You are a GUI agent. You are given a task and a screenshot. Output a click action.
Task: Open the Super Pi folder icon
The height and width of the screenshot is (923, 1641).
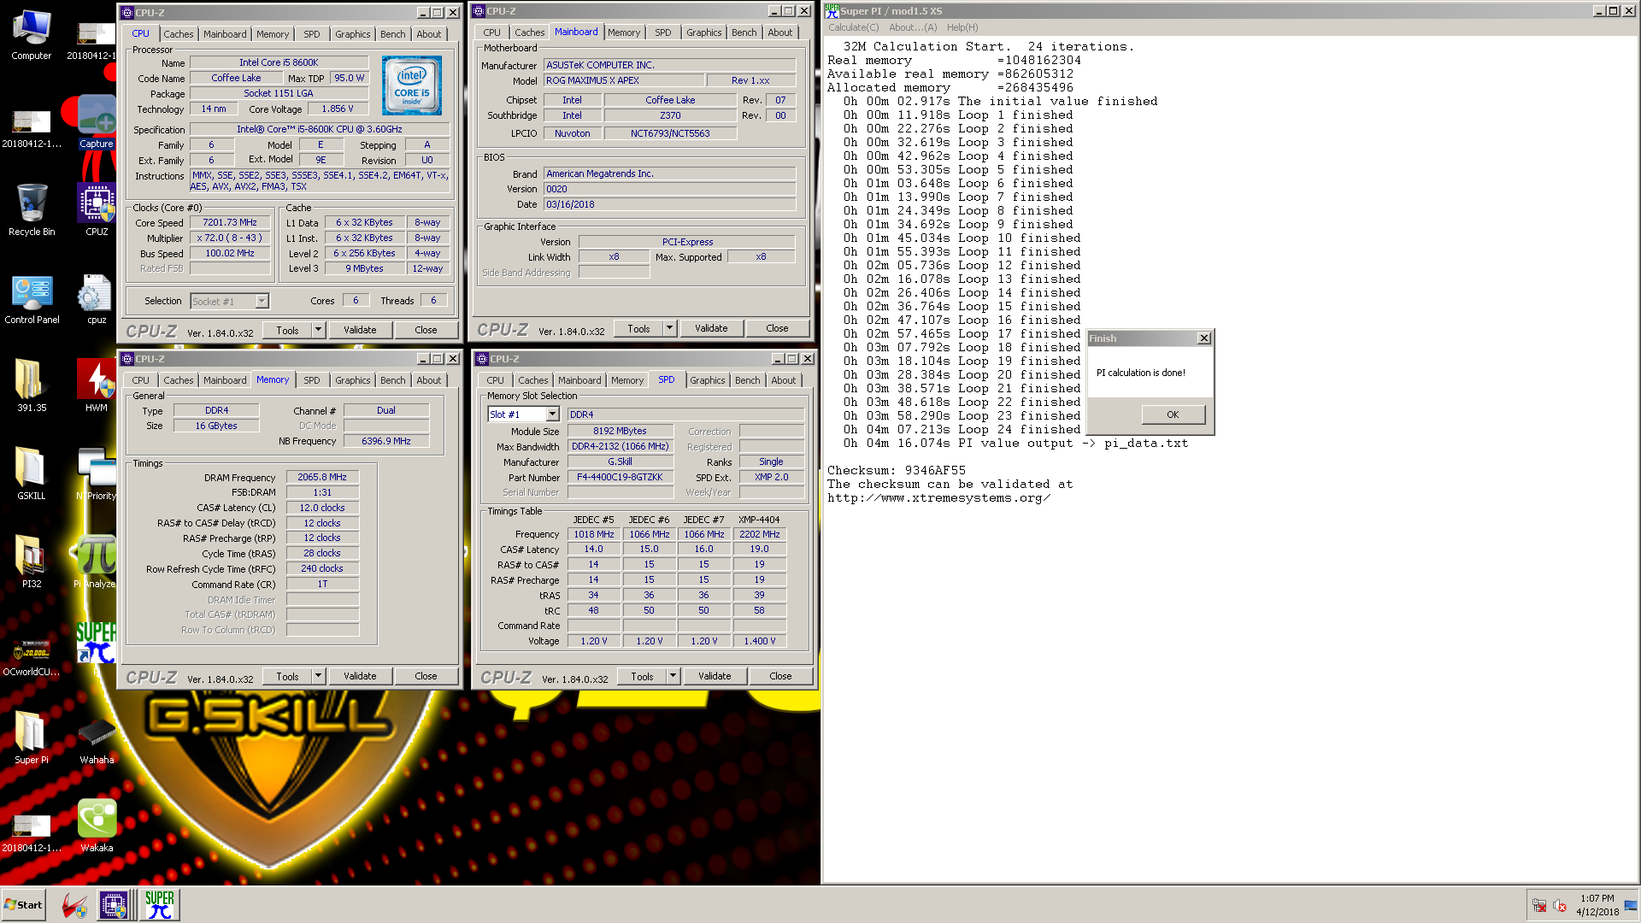click(x=32, y=738)
